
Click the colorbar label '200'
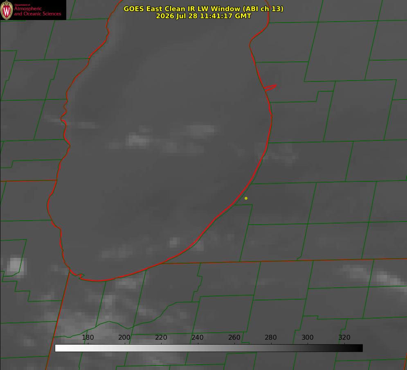124,337
